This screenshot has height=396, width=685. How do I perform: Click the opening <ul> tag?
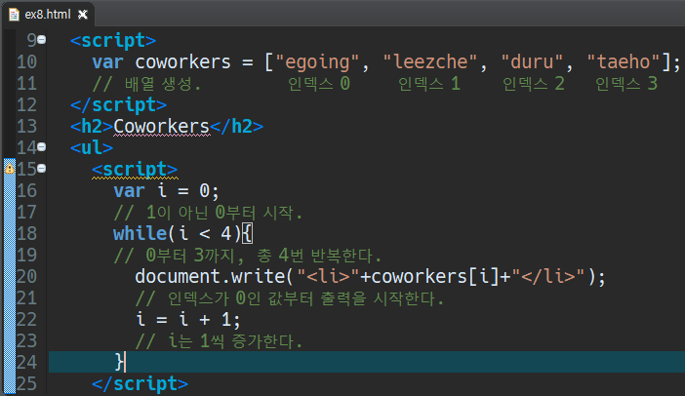tap(92, 148)
